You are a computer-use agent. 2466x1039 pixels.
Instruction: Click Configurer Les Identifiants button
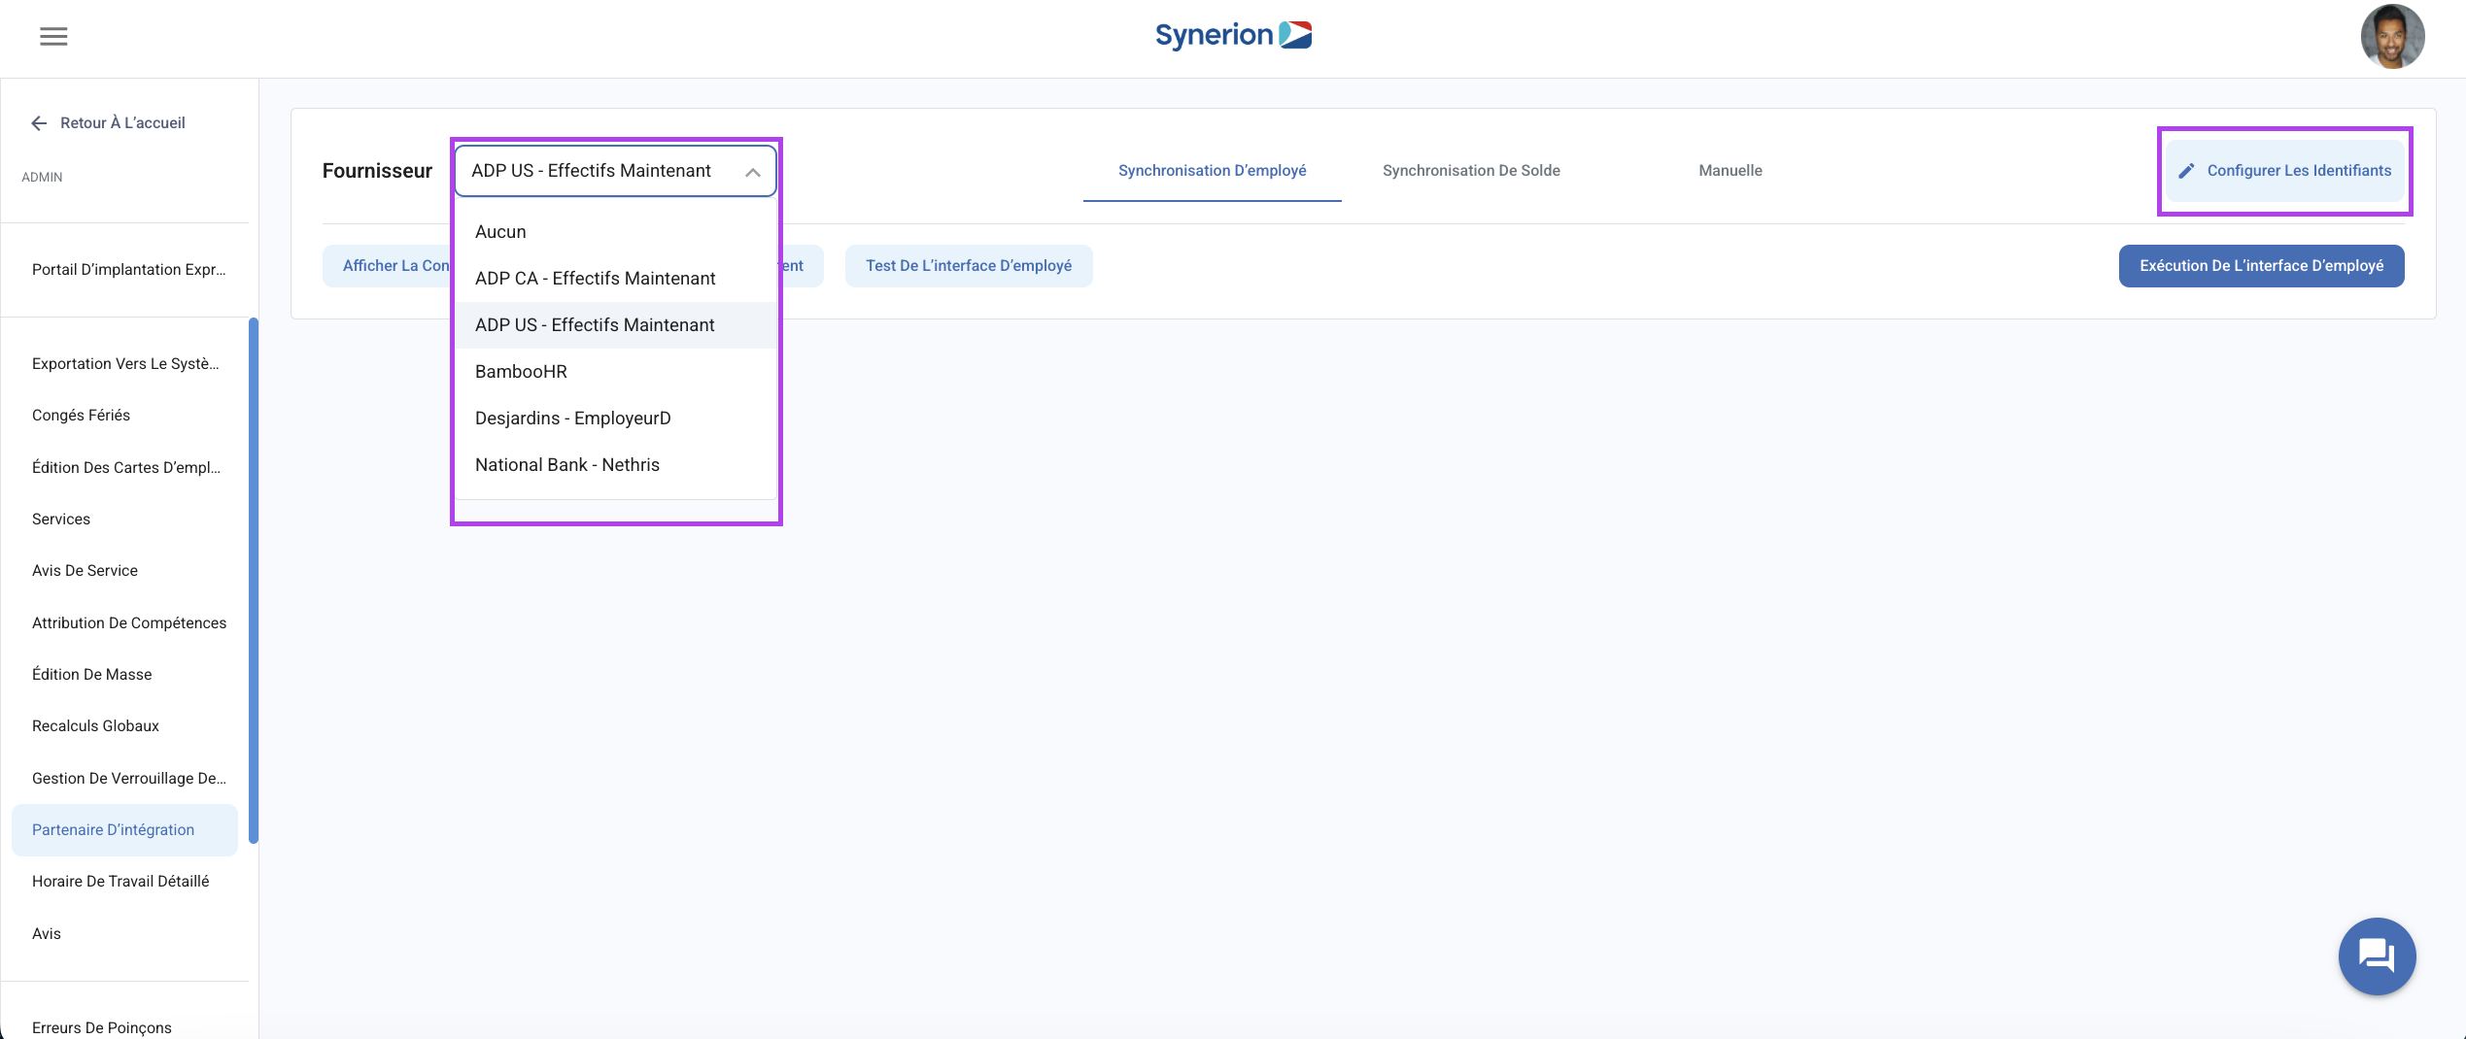coord(2284,171)
